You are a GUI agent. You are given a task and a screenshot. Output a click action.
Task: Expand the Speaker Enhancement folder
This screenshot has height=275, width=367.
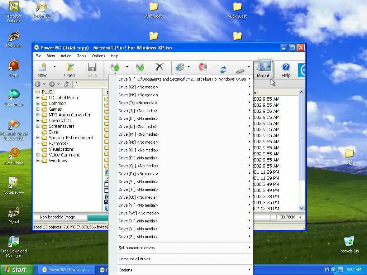[x=38, y=138]
